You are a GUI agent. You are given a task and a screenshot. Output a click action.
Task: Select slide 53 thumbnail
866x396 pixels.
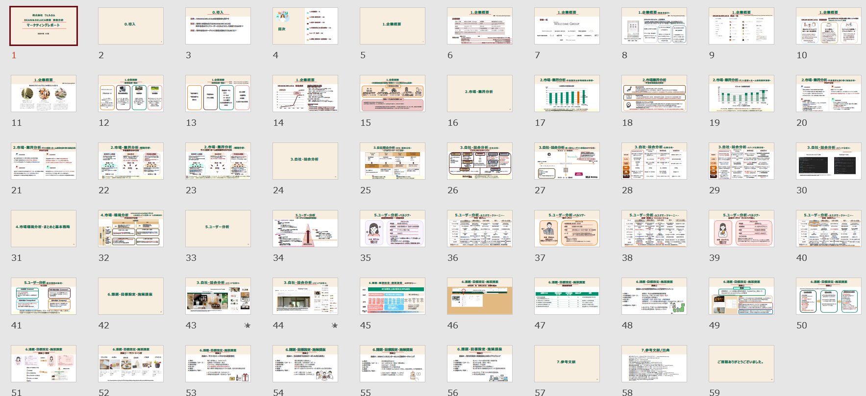coord(218,364)
